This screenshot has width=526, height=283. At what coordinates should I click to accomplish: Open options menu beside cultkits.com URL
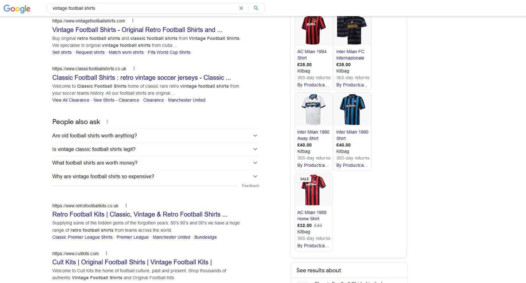106,254
